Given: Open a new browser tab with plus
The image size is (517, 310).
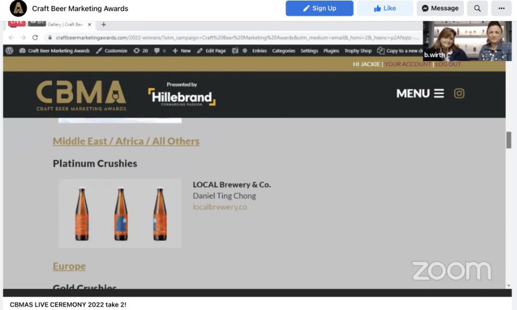Looking at the screenshot, I should click(x=104, y=25).
